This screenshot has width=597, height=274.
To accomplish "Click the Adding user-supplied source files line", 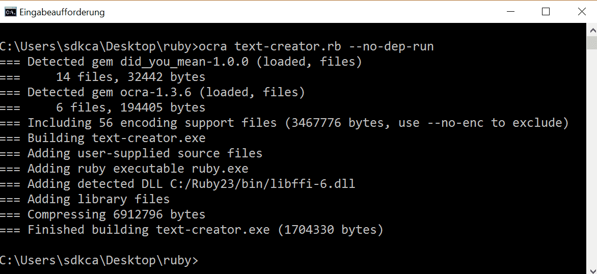I will pos(131,153).
